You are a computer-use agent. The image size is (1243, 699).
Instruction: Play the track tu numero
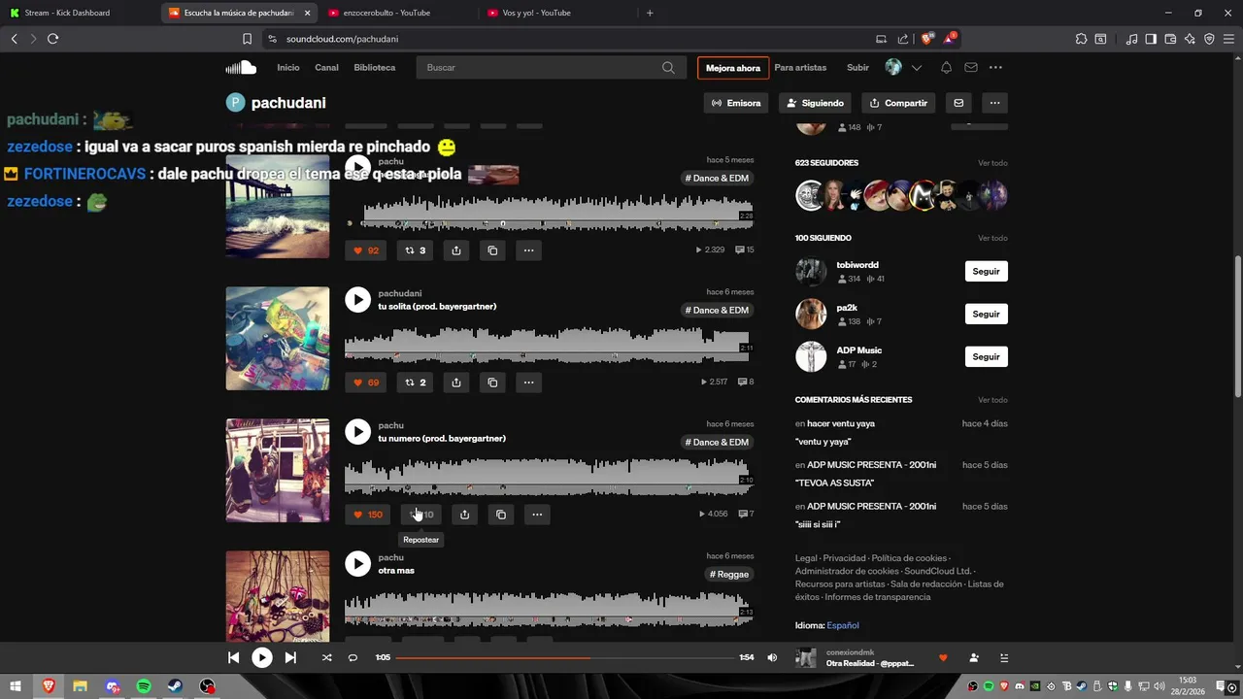(x=357, y=432)
